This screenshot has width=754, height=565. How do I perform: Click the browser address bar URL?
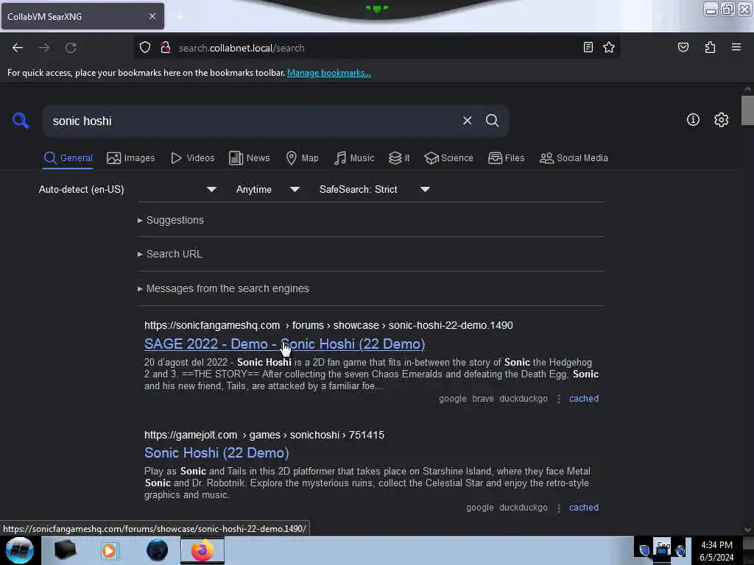point(375,48)
